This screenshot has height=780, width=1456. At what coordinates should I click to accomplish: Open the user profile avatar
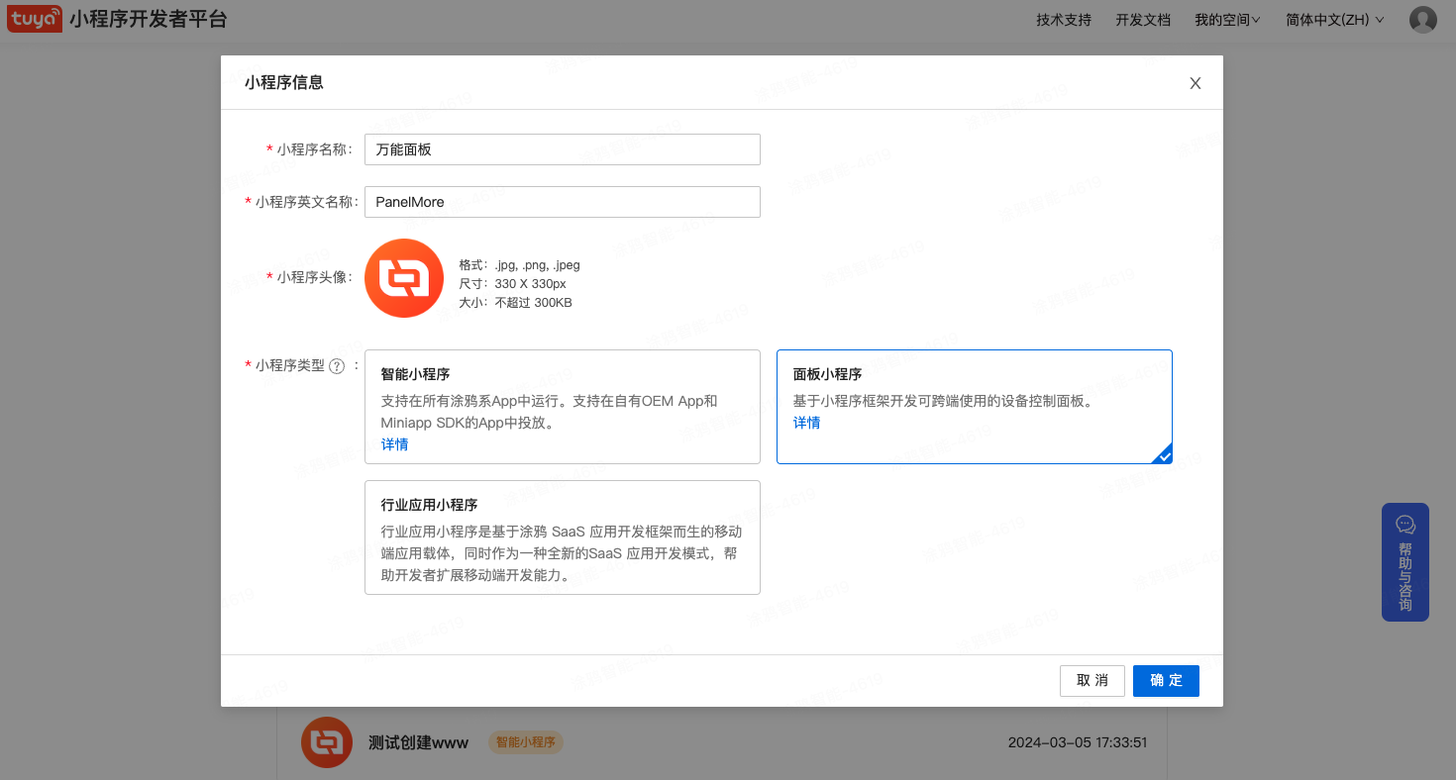(x=1422, y=20)
